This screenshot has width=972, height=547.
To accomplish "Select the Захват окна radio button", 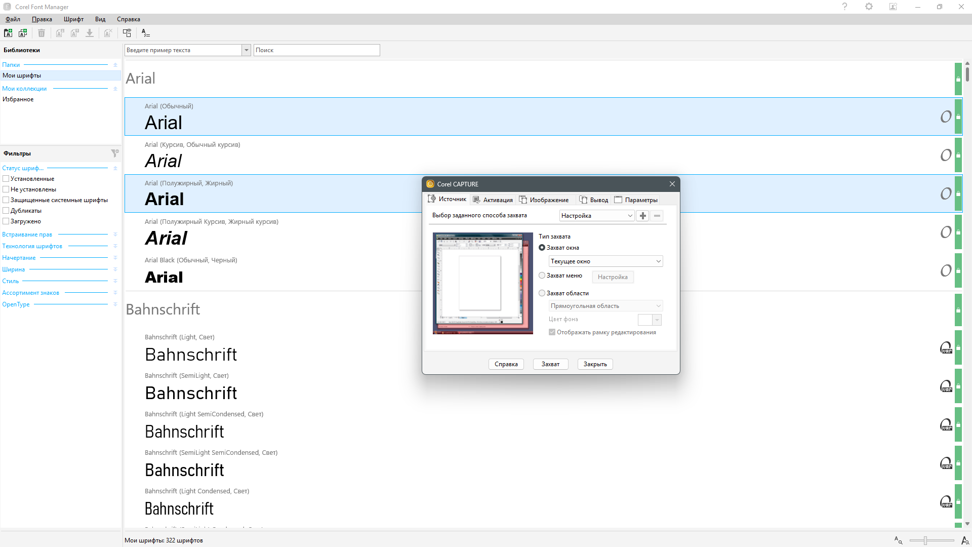I will coord(542,248).
